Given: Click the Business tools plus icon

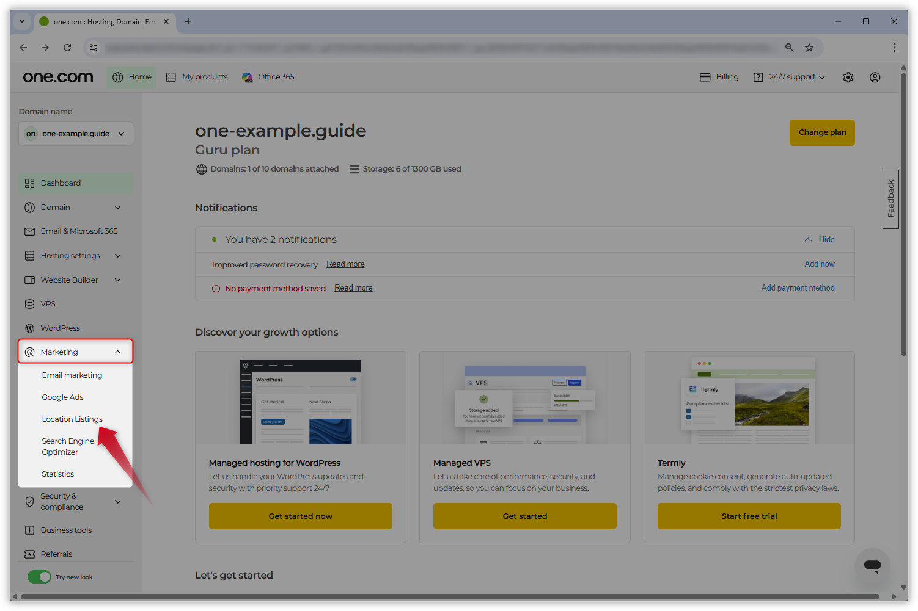Looking at the screenshot, I should 29,530.
